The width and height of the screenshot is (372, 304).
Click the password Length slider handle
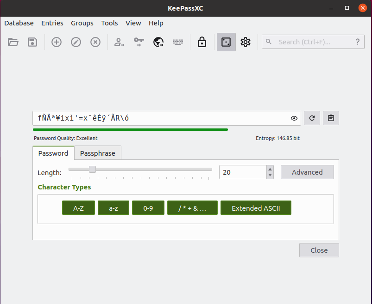click(x=92, y=169)
